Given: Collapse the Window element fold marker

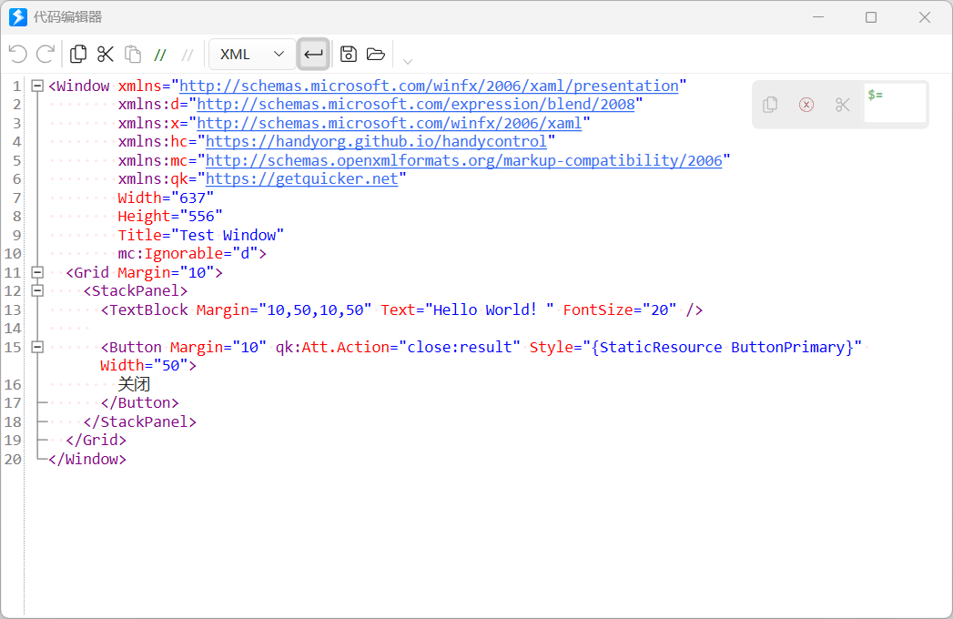Looking at the screenshot, I should (x=37, y=86).
